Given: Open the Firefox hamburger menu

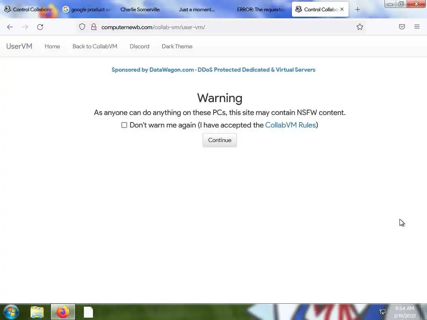Looking at the screenshot, I should click(x=417, y=27).
